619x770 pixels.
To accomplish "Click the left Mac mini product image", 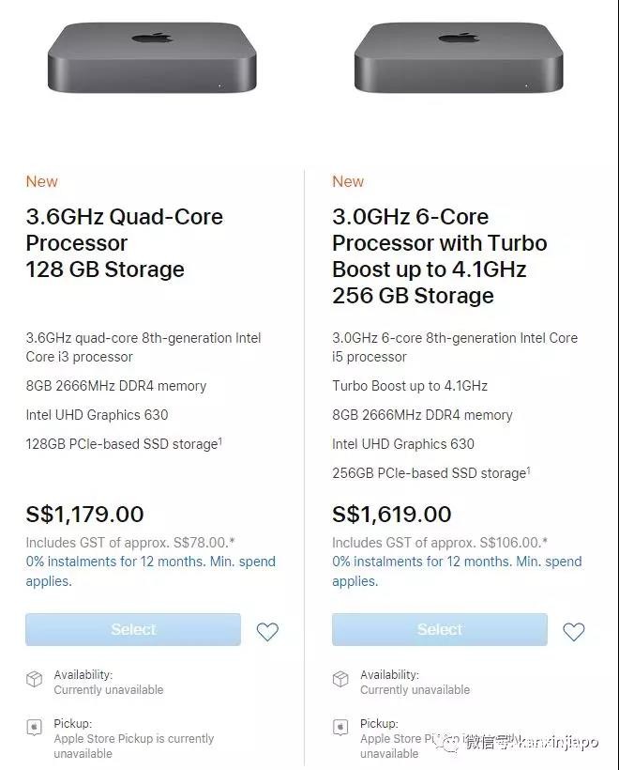I will pos(152,57).
